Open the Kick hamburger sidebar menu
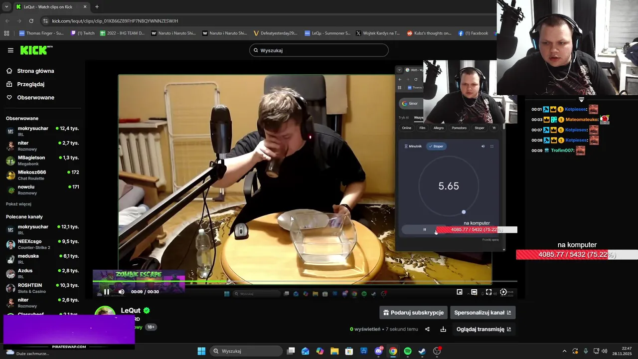The height and width of the screenshot is (359, 638). tap(10, 50)
